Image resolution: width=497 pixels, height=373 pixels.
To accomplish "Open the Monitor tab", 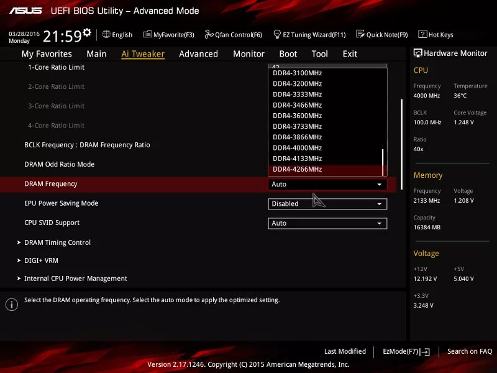I will pyautogui.click(x=249, y=54).
